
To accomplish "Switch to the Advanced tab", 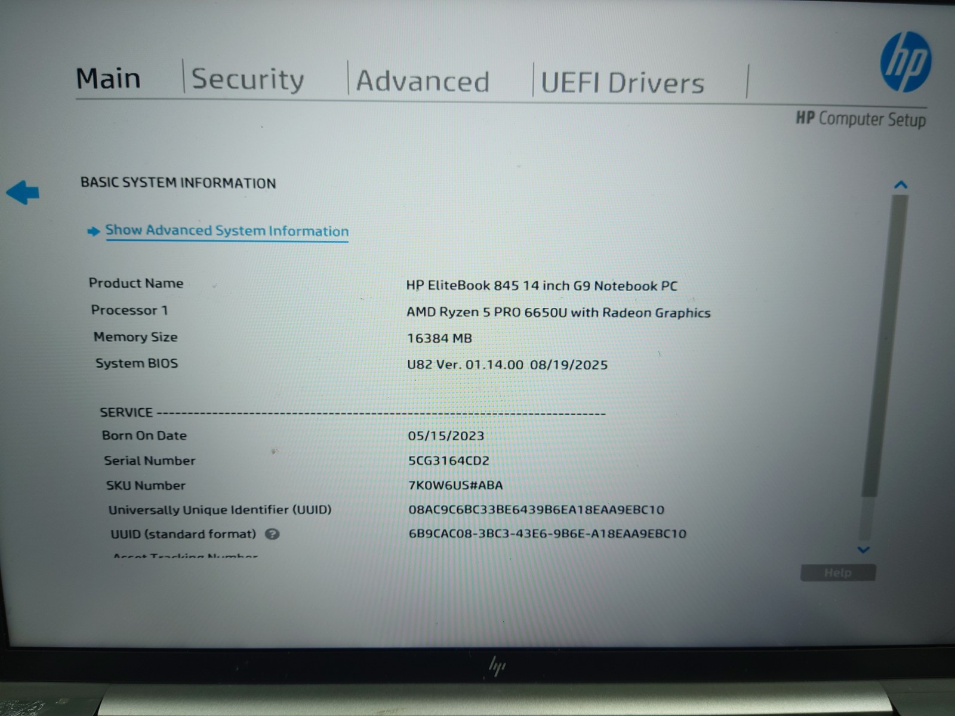I will click(423, 81).
